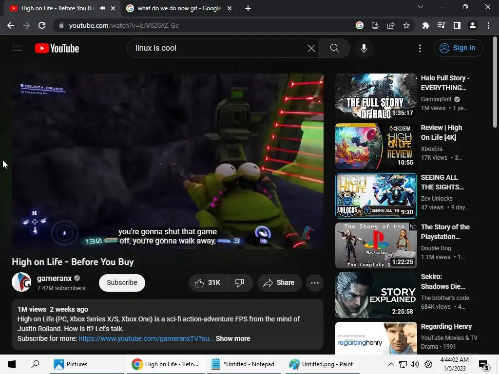Go back in browser history
The image size is (499, 374).
(x=11, y=25)
